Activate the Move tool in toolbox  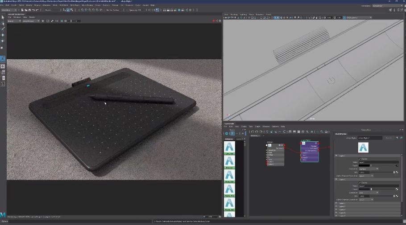3,35
